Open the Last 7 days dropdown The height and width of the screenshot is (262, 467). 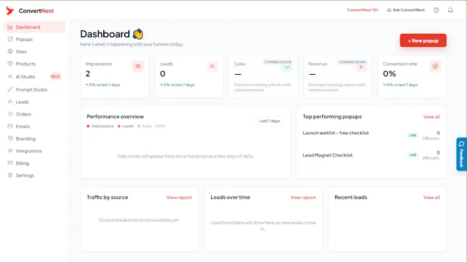tap(270, 121)
